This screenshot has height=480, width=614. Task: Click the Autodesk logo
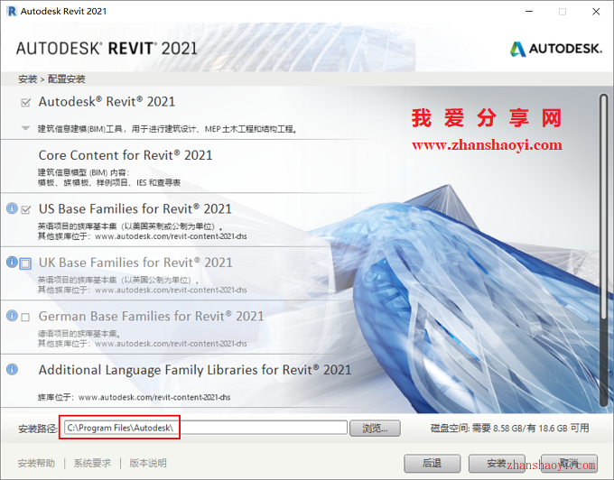coord(555,49)
